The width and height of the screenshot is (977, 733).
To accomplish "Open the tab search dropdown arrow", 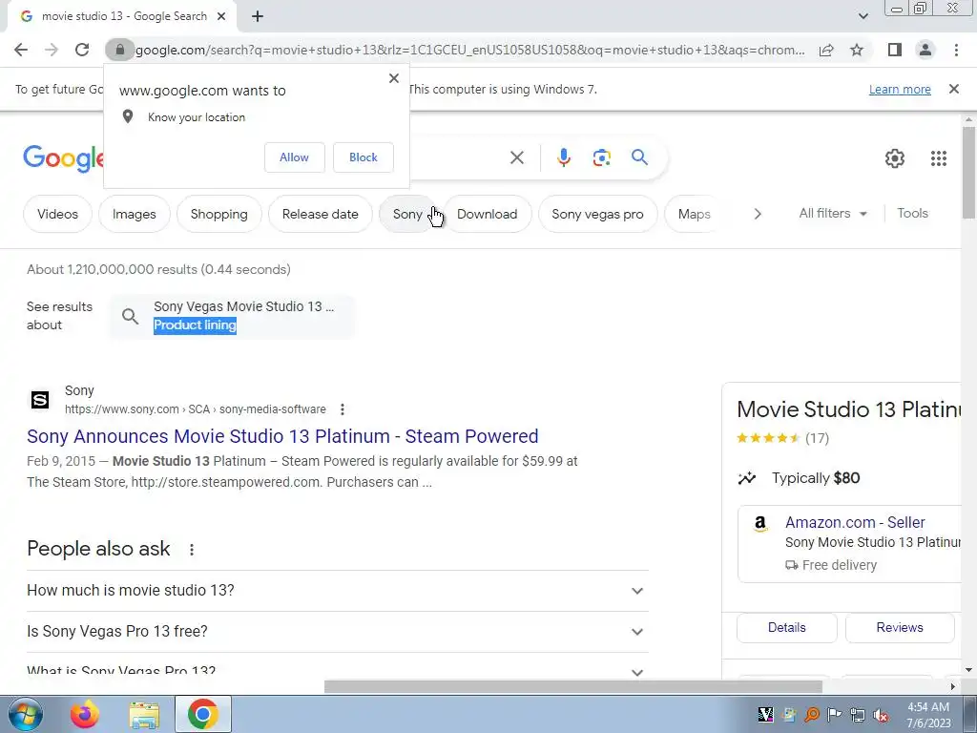I will click(x=863, y=16).
